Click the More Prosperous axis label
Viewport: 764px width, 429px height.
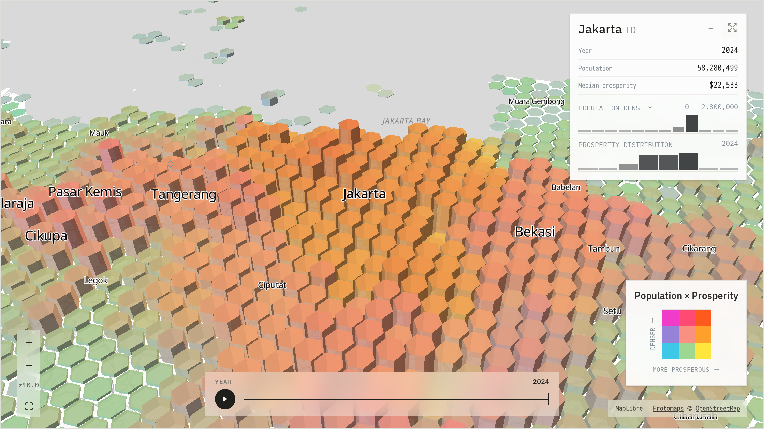686,370
